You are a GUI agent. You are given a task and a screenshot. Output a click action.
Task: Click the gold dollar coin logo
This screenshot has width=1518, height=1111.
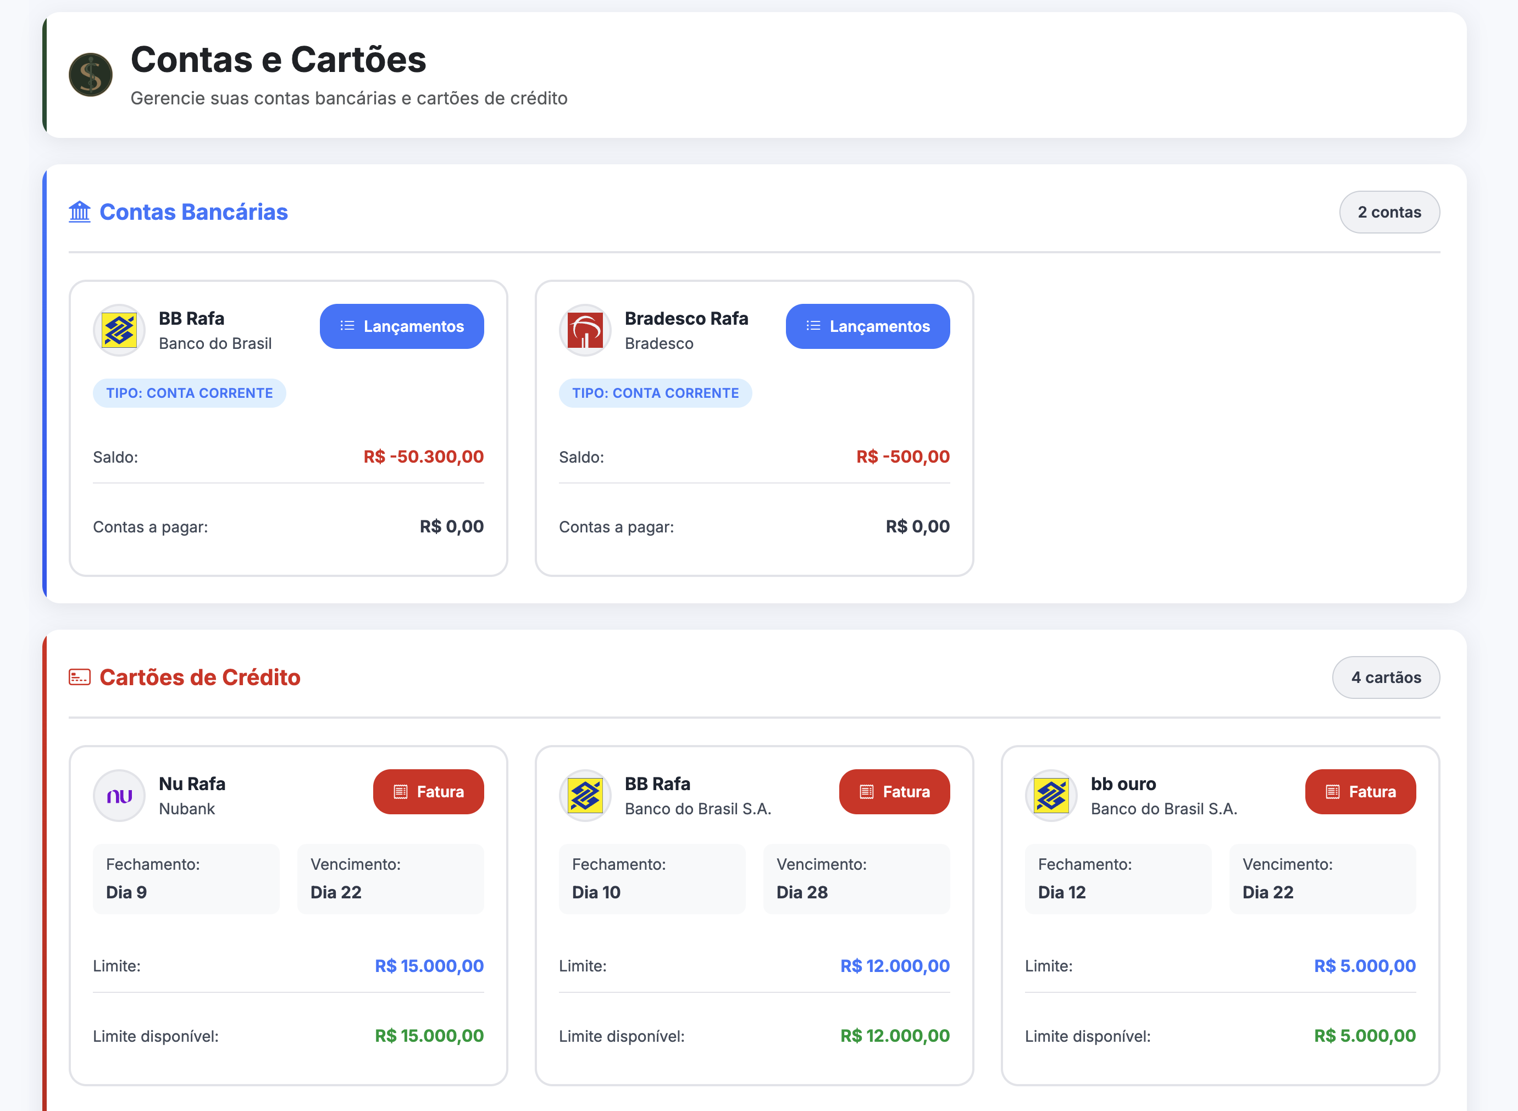click(x=90, y=75)
